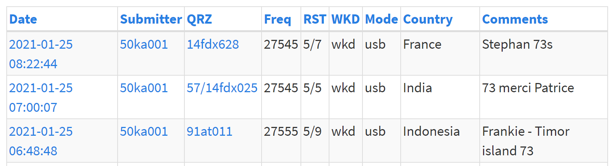614x166 pixels.
Task: Open the 2021-01-25 07:00:07 entry
Action: [41, 97]
